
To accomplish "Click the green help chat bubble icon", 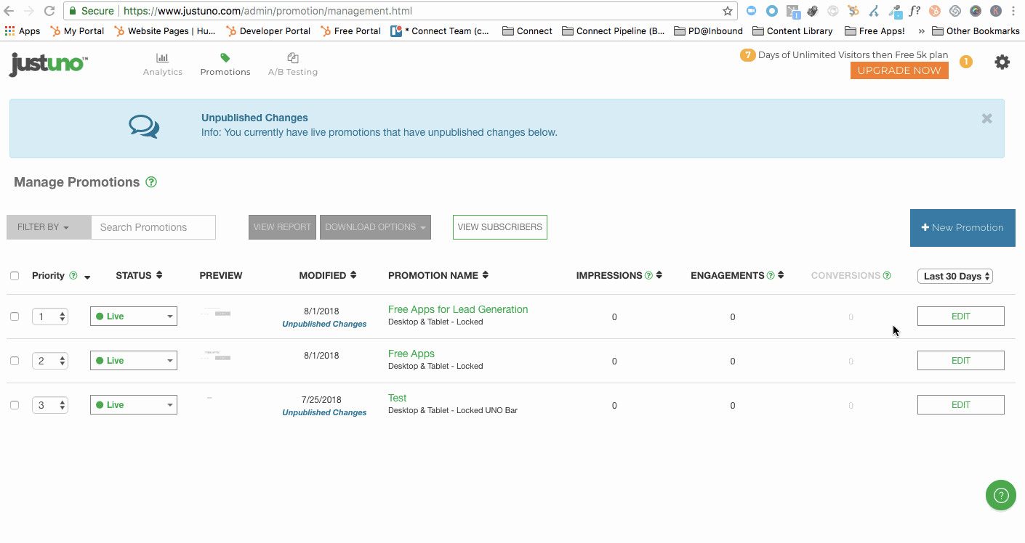I will (x=1000, y=496).
